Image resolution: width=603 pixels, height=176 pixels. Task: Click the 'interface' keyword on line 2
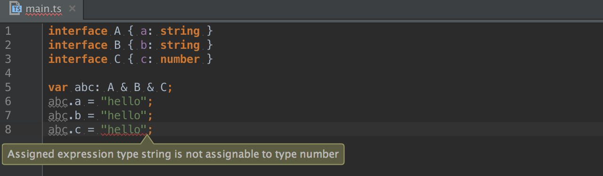pyautogui.click(x=78, y=46)
